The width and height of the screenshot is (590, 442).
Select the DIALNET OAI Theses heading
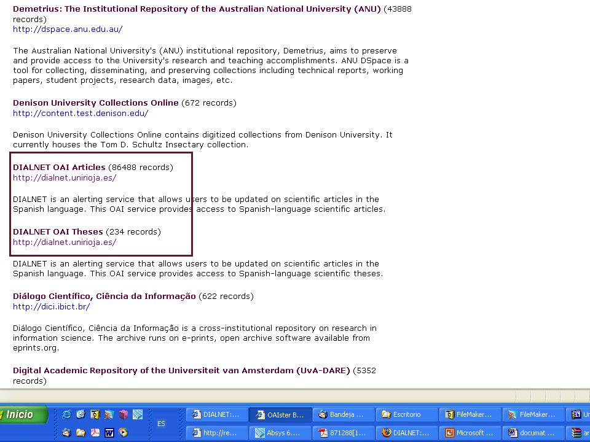pyautogui.click(x=58, y=232)
